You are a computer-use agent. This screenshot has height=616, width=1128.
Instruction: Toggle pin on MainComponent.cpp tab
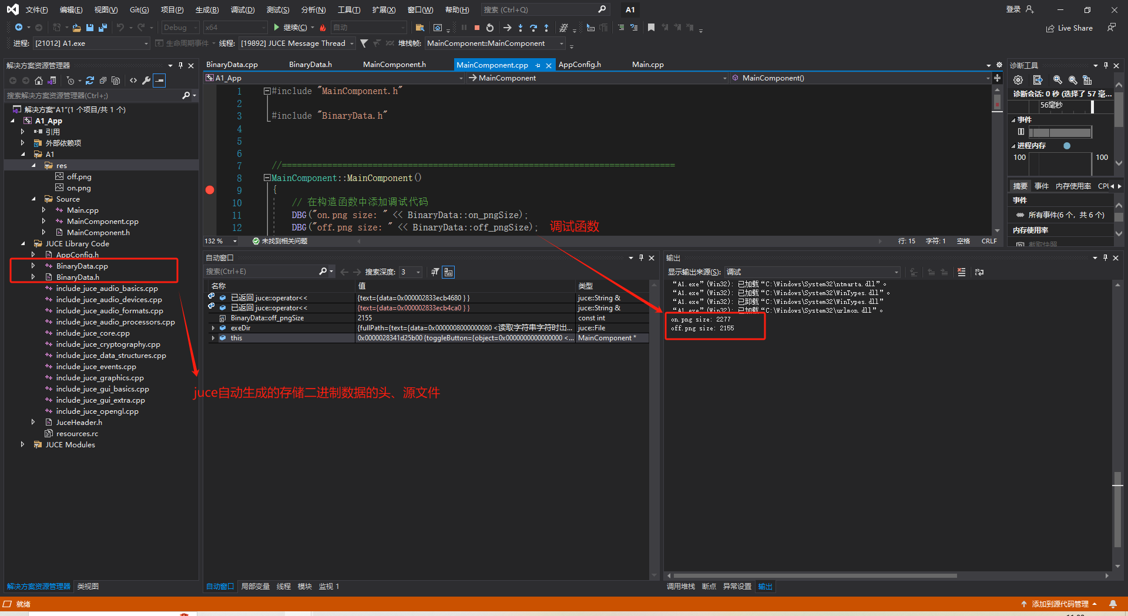pos(538,65)
